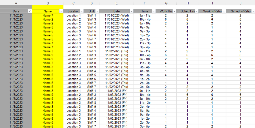Click the "9a - 5p" time cell
The image size is (255, 128).
coord(145,115)
